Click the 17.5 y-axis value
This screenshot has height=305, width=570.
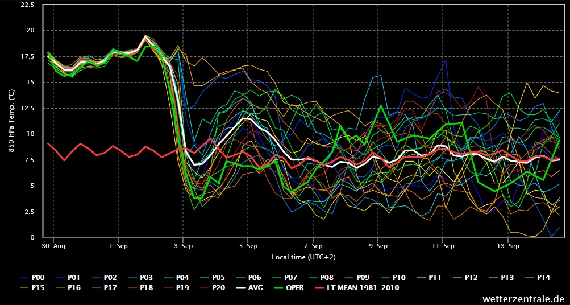[x=28, y=56]
